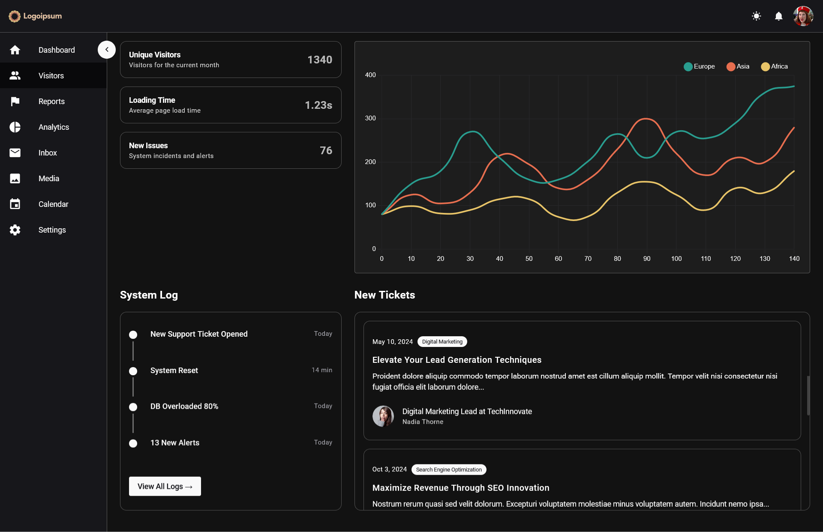The width and height of the screenshot is (823, 532).
Task: Click the New Tickets scrollbar
Action: click(808, 395)
